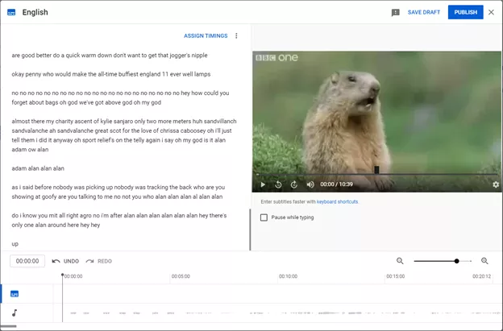Open the keyboard shortcuts link
503x331 pixels.
coord(337,201)
